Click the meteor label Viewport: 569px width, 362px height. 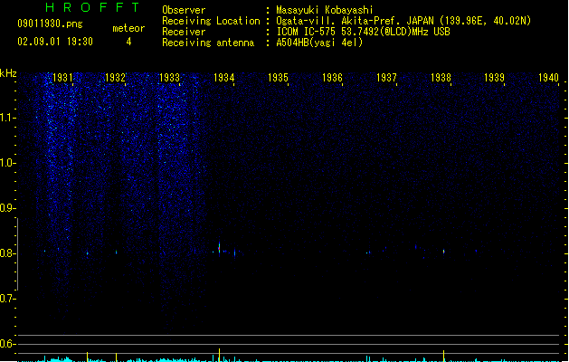point(128,28)
